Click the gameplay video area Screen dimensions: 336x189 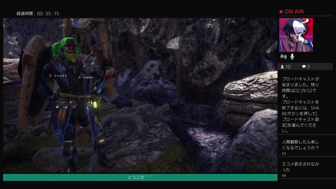(140, 96)
